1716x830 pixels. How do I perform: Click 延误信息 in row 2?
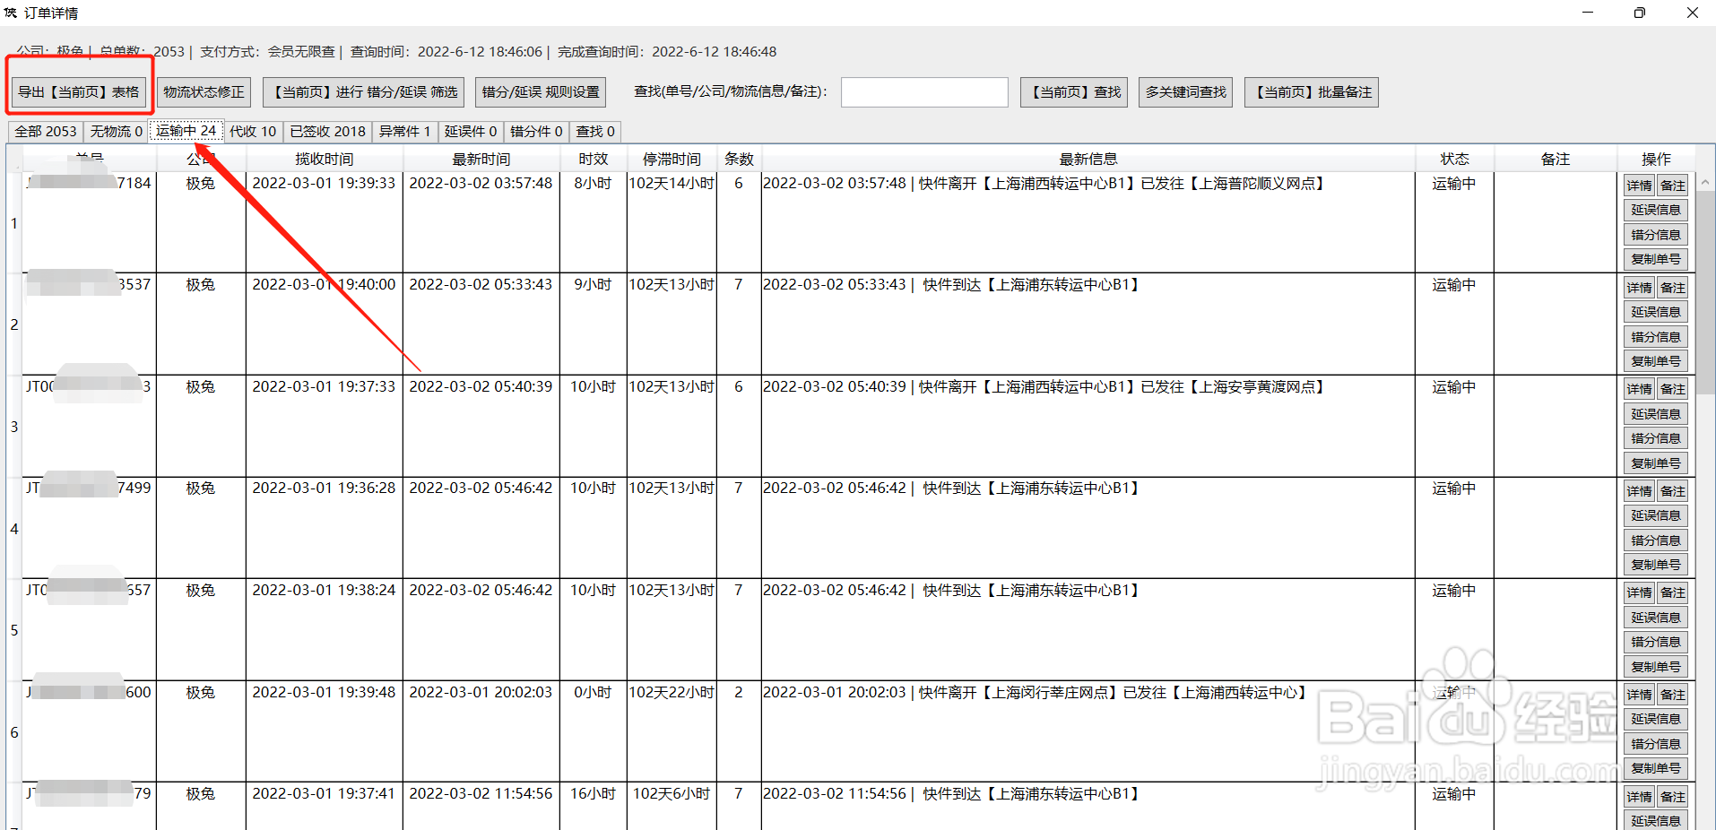coord(1656,312)
